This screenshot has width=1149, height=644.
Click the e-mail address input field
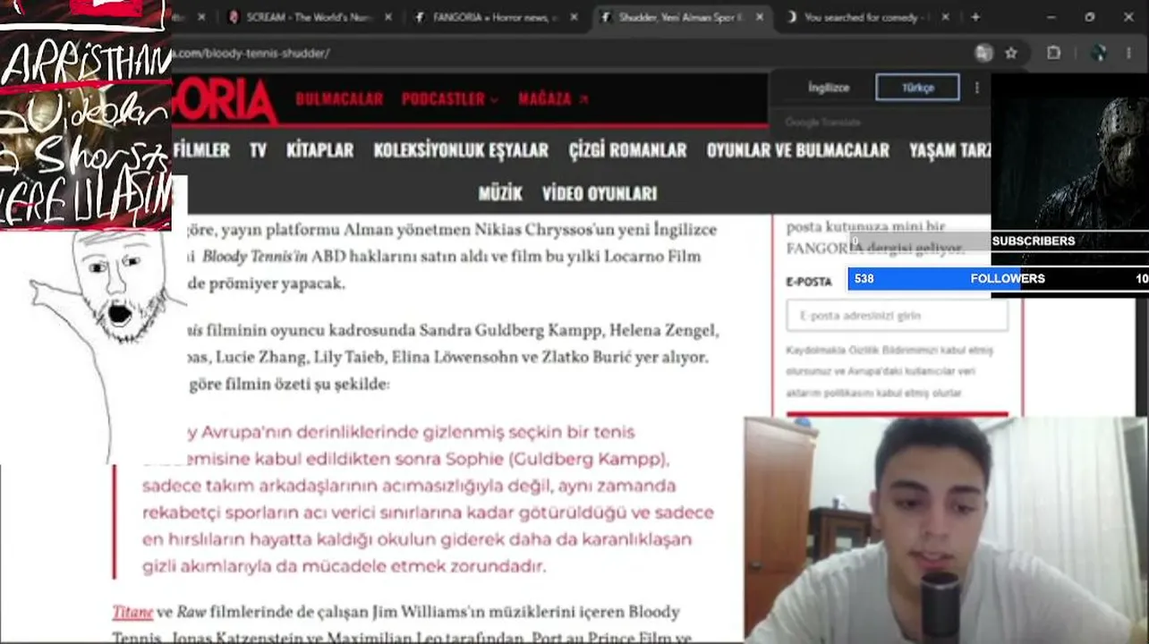click(897, 316)
